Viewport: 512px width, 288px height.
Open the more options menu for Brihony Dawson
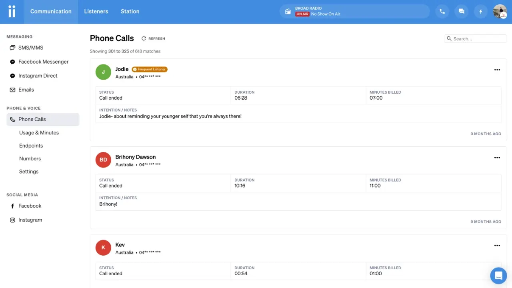(497, 158)
